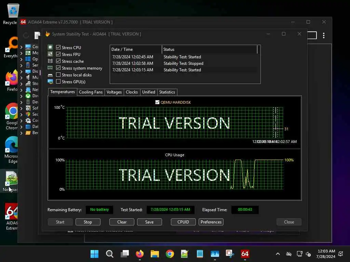Select Security shield tree icon

[28, 114]
